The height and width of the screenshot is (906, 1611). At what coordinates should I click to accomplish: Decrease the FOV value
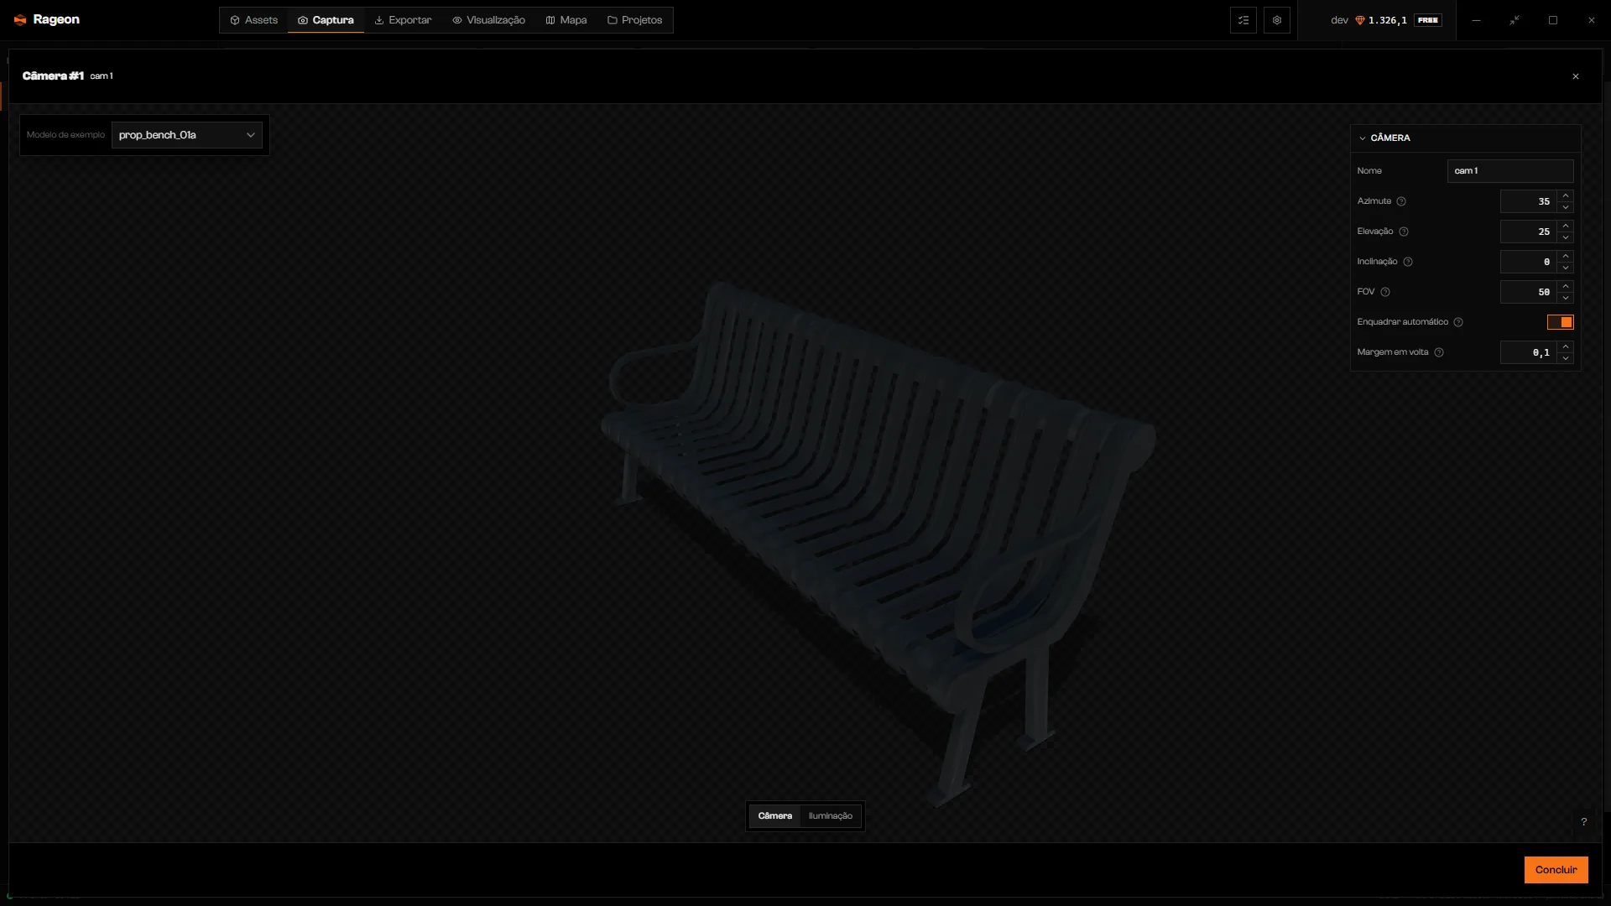click(x=1566, y=298)
